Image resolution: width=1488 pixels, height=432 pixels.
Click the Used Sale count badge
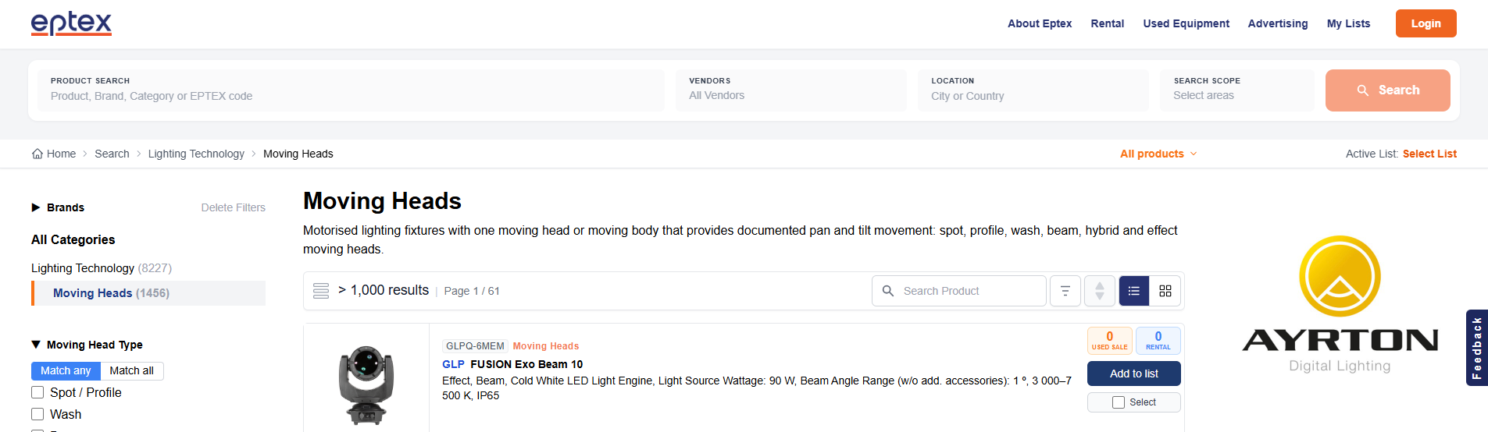coord(1109,341)
